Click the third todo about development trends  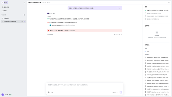157,16
